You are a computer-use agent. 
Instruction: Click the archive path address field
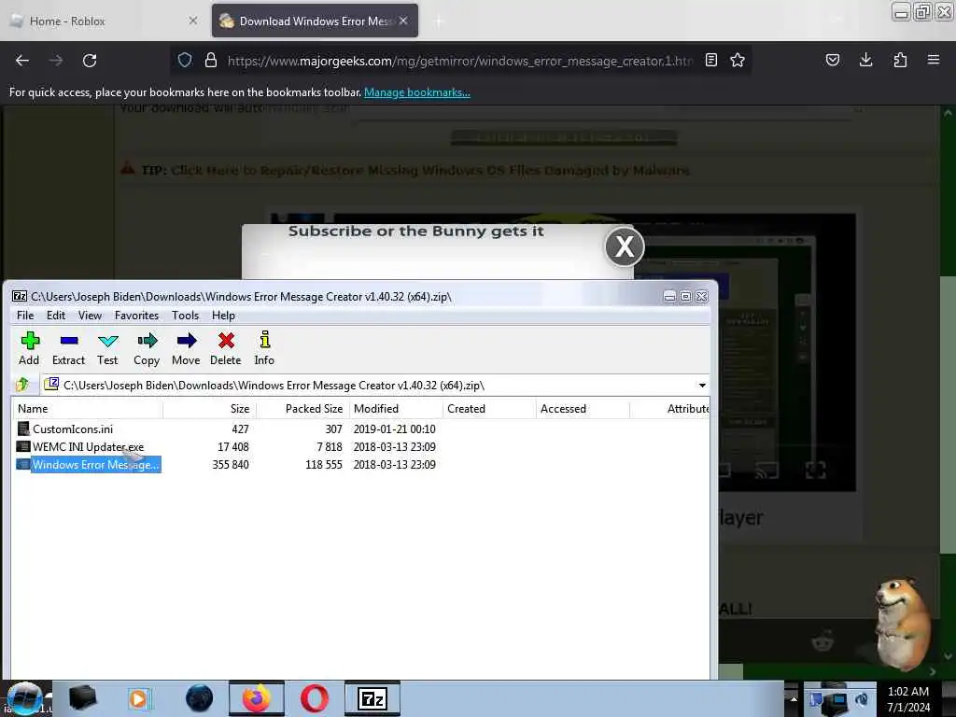point(374,386)
